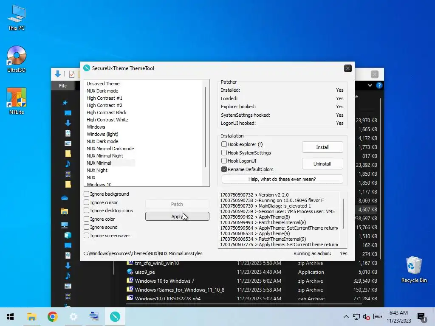This screenshot has height=326, width=435.
Task: Tick the Ignore screensaver checkbox
Action: click(x=86, y=235)
